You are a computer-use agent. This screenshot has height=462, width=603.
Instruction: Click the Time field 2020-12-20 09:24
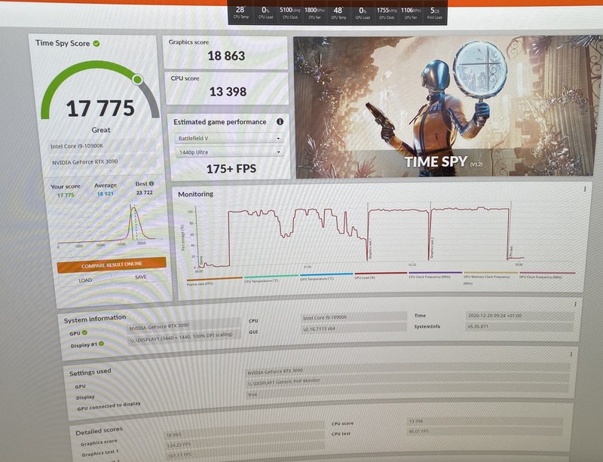pyautogui.click(x=519, y=316)
